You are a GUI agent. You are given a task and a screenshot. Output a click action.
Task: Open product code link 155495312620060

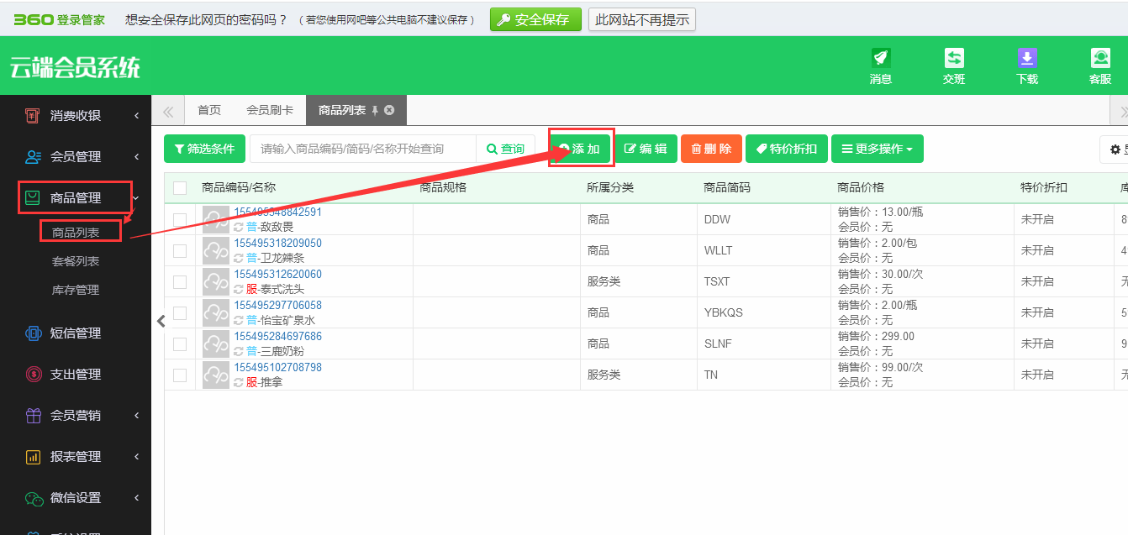click(x=277, y=274)
